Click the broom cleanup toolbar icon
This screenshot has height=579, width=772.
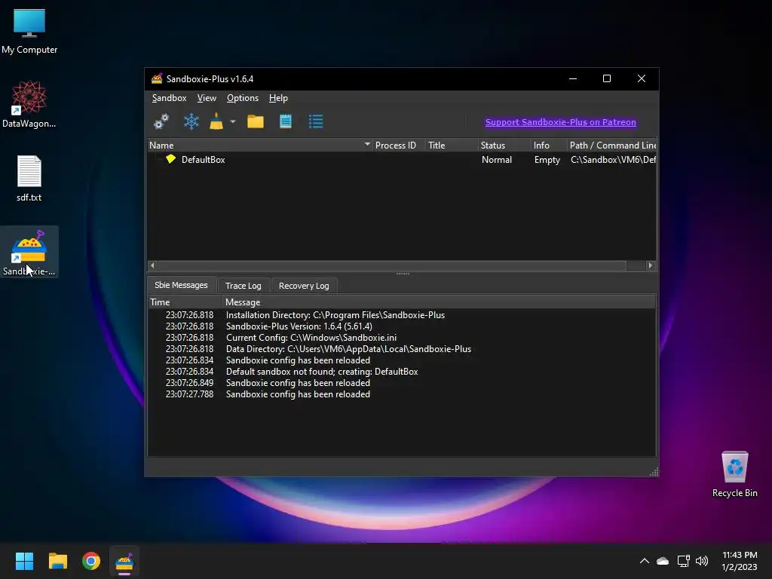click(216, 121)
